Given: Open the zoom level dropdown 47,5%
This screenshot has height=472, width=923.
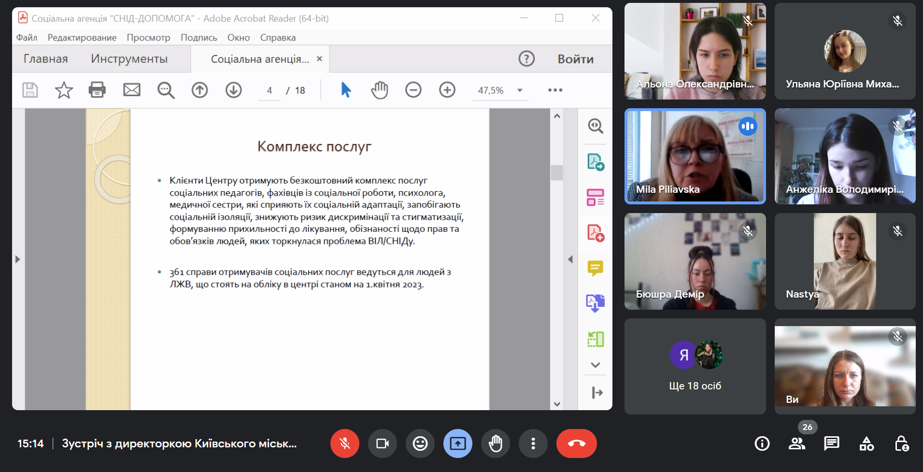Looking at the screenshot, I should click(x=520, y=90).
